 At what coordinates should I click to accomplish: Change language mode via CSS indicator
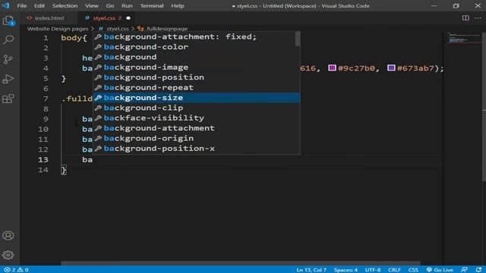413,270
